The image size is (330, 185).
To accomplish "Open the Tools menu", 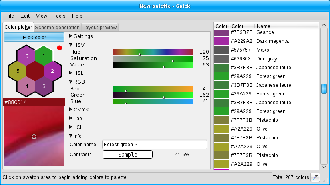I will tap(59, 16).
